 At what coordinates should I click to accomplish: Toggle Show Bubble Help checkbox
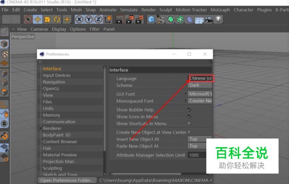point(189,110)
